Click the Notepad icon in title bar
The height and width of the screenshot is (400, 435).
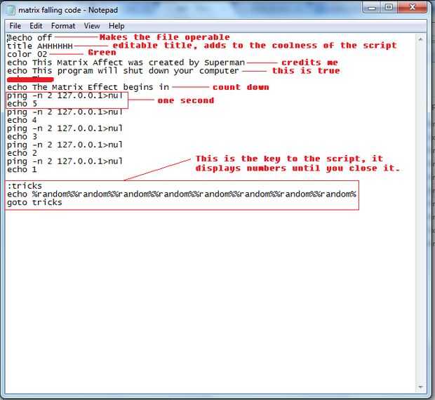pos(11,11)
